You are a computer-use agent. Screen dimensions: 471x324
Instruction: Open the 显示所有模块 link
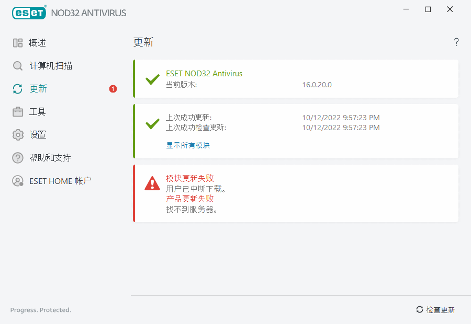[x=188, y=145]
